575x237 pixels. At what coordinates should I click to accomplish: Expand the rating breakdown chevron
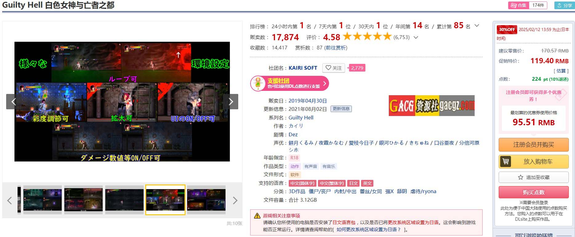point(416,37)
